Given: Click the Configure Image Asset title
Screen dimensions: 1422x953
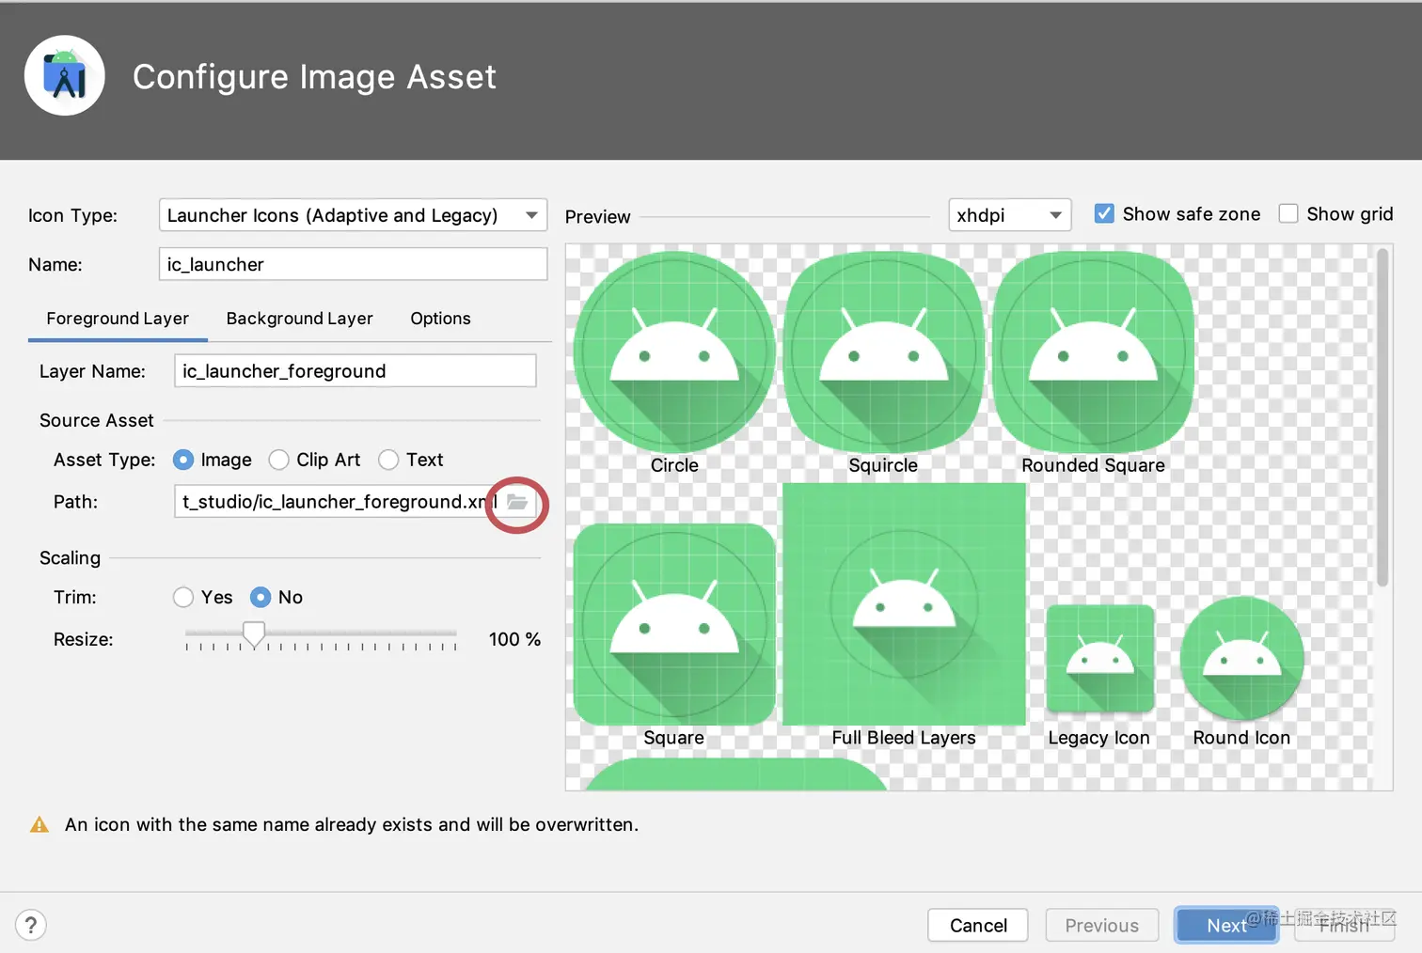Looking at the screenshot, I should 314,77.
